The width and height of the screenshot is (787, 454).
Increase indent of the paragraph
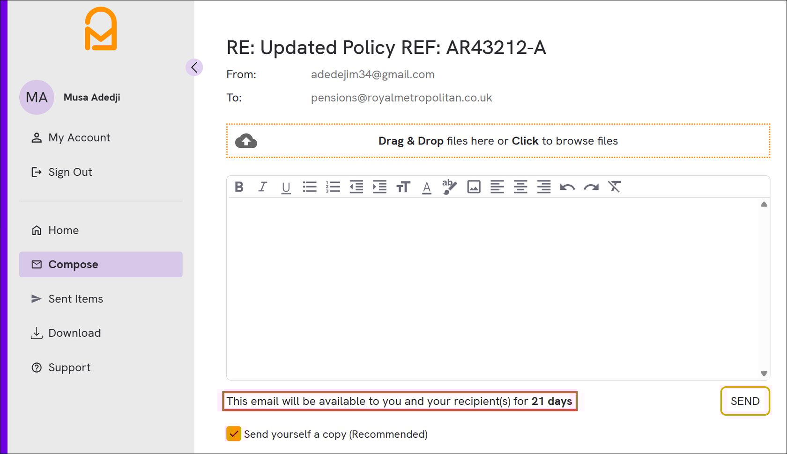click(379, 187)
